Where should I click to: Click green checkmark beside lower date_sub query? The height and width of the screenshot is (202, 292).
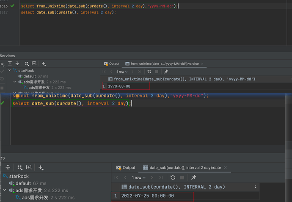coord(3,102)
